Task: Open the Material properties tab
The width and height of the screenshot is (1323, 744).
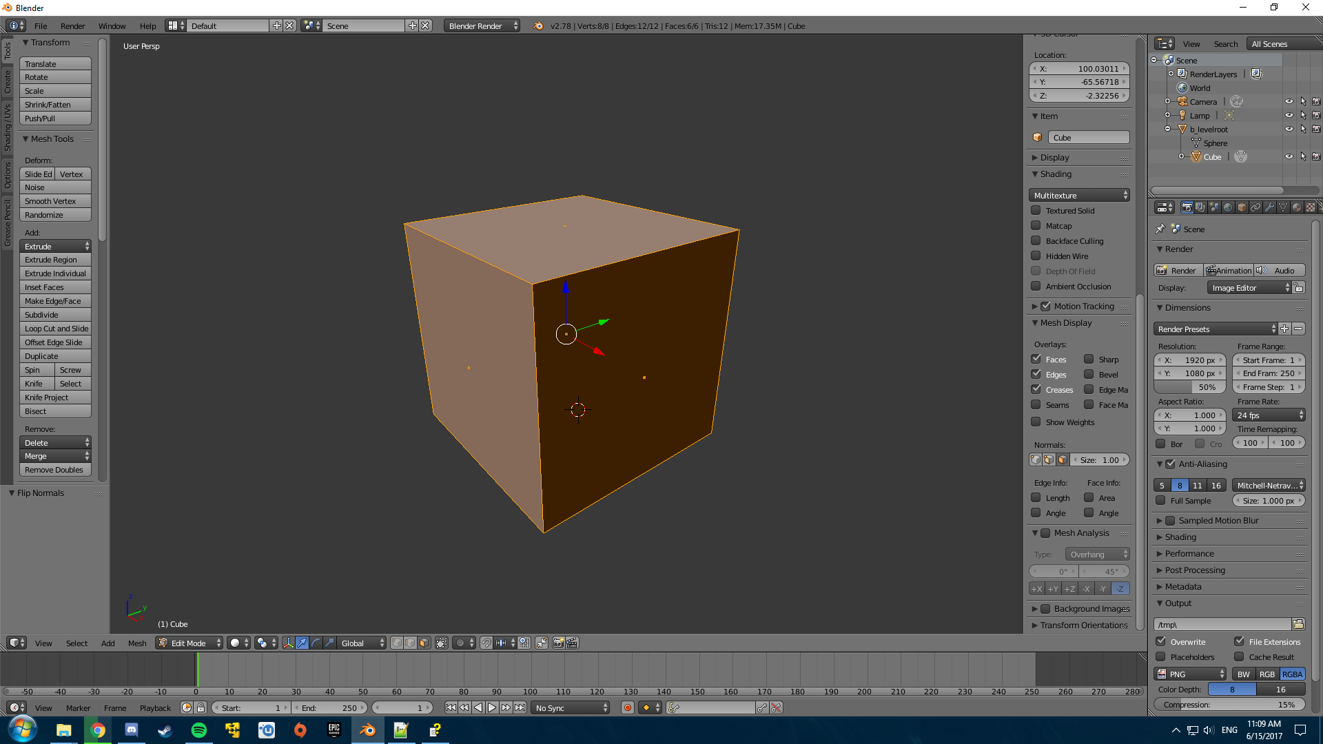Action: pyautogui.click(x=1297, y=207)
